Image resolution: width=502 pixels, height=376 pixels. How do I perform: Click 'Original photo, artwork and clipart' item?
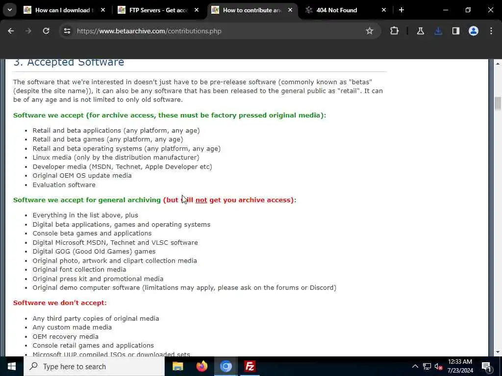coord(115,261)
